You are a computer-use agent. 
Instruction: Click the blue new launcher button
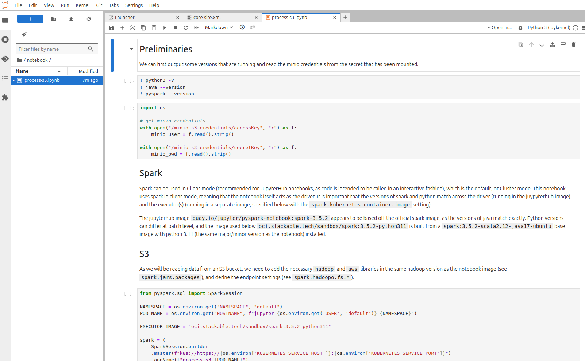[30, 19]
